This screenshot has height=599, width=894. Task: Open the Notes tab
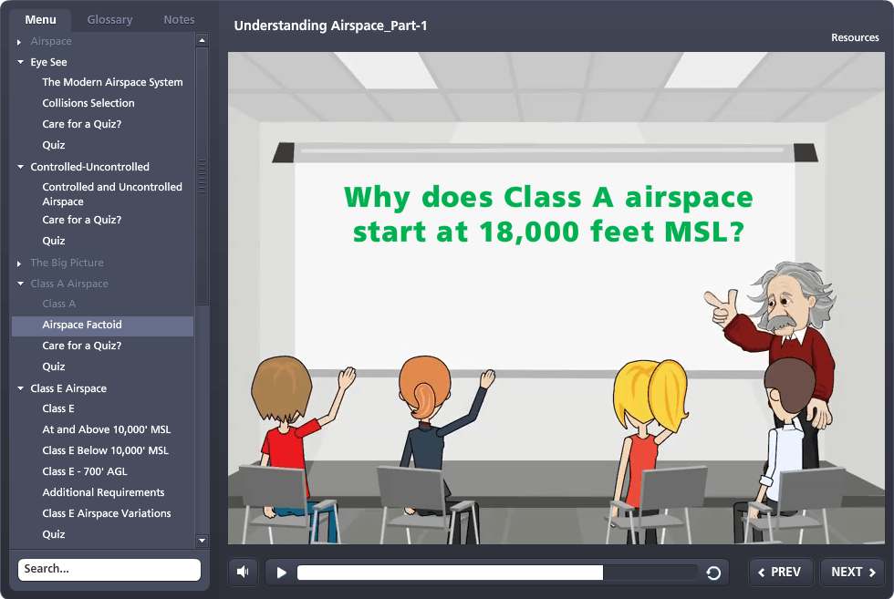[x=179, y=19]
